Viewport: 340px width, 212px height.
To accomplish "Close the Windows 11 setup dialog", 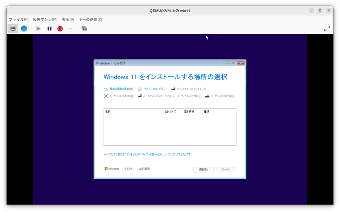I will (x=241, y=63).
